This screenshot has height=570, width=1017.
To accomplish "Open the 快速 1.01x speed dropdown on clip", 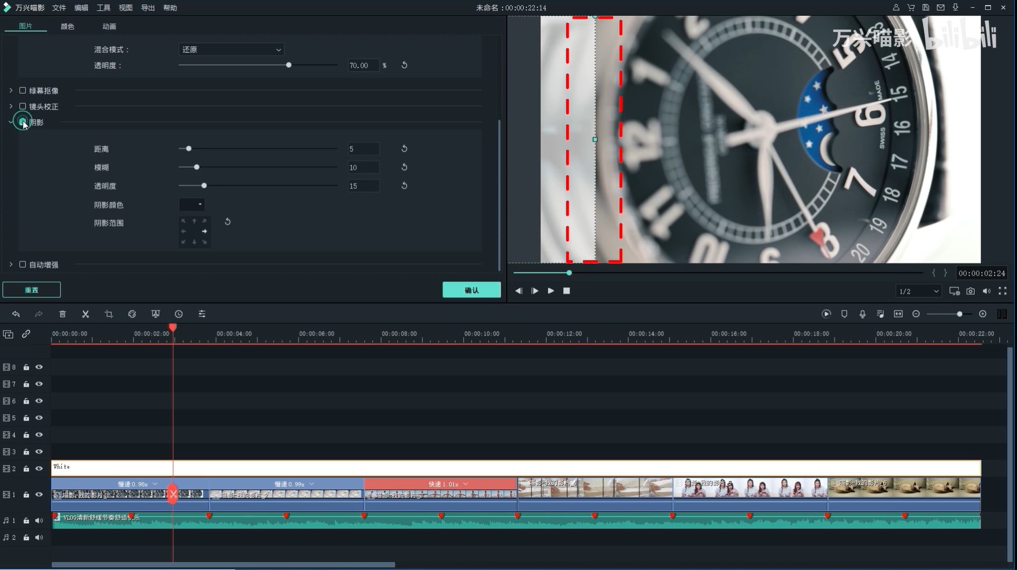I will [x=466, y=484].
